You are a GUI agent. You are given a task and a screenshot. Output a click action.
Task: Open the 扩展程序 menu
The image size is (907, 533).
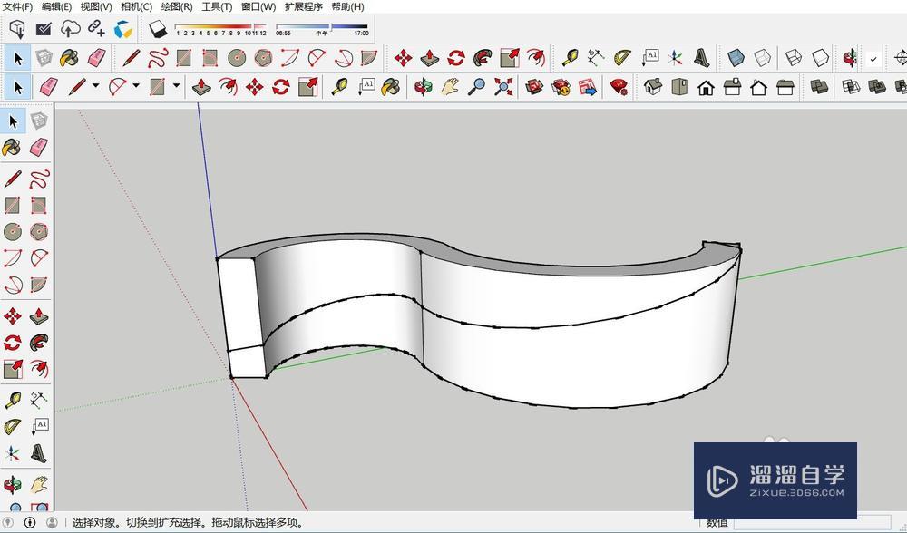point(304,6)
